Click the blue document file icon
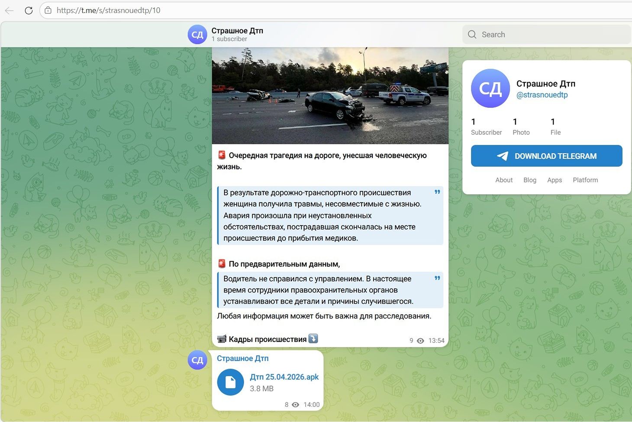The image size is (632, 422). (230, 382)
